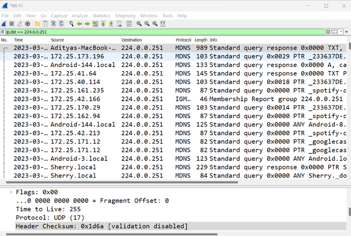This screenshot has width=351, height=236.
Task: Click into the ip.dst display filter field
Action: pos(165,32)
